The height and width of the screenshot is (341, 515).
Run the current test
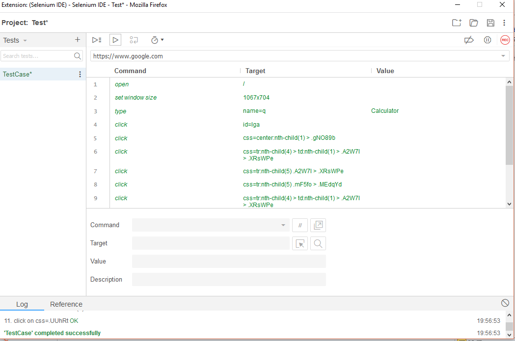pos(115,40)
